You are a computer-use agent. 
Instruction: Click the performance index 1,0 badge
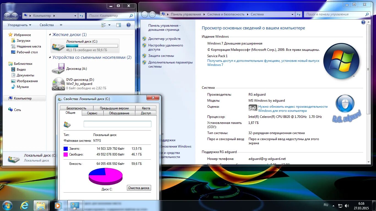point(253,108)
